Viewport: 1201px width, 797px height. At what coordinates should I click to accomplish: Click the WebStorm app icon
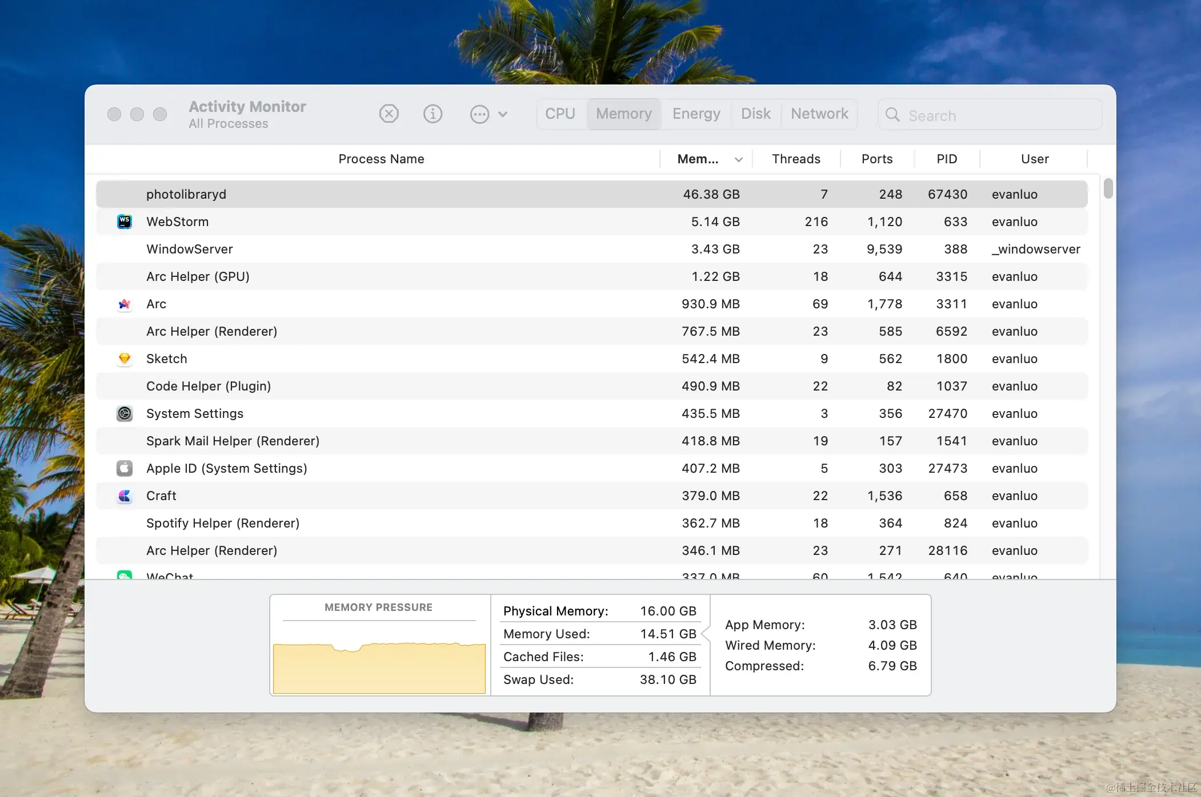(x=124, y=222)
